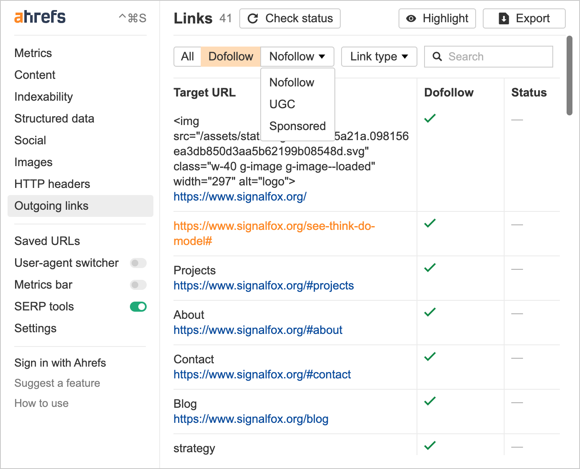Open the Link type dropdown
Screen dimensions: 580x469
379,57
